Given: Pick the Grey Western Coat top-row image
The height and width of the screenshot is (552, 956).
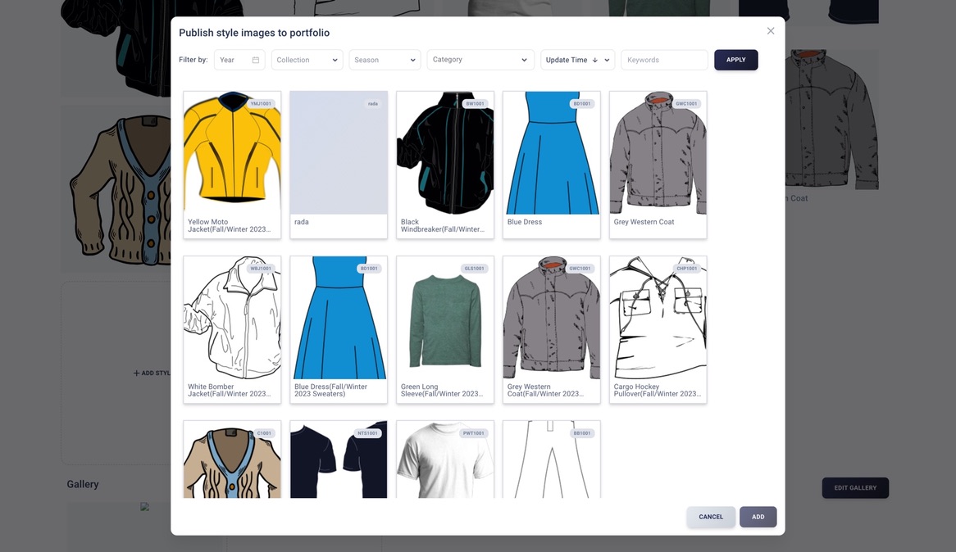Looking at the screenshot, I should [x=658, y=153].
